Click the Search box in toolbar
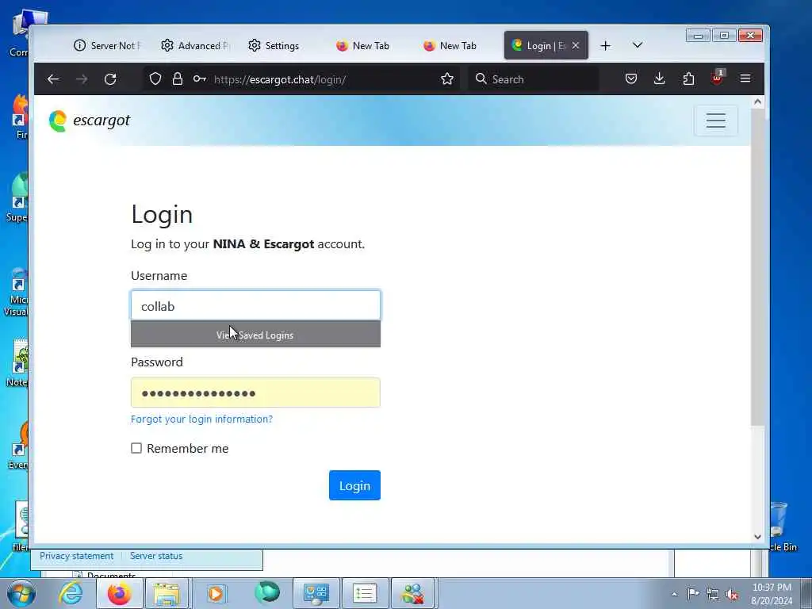812x609 pixels. 534,79
